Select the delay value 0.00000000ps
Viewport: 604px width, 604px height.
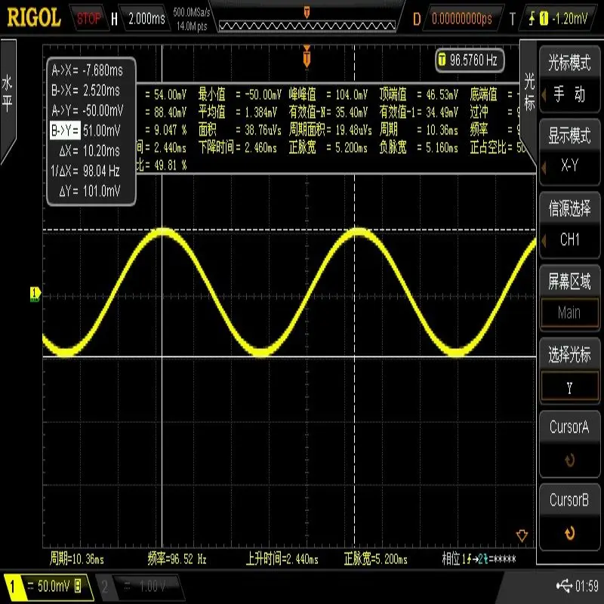(x=461, y=18)
